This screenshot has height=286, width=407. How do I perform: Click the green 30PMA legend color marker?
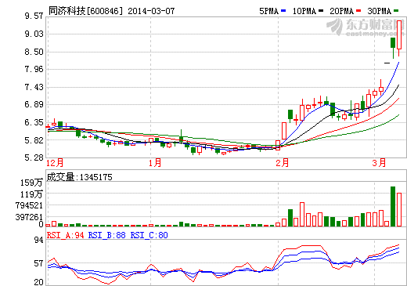click(x=396, y=11)
